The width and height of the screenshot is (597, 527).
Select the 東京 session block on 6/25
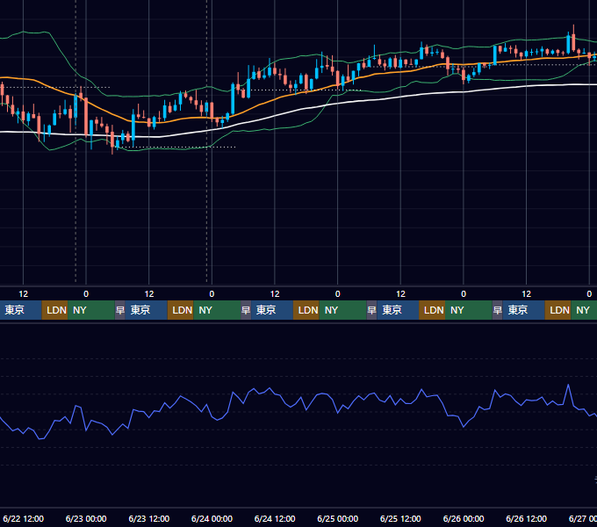(x=398, y=310)
